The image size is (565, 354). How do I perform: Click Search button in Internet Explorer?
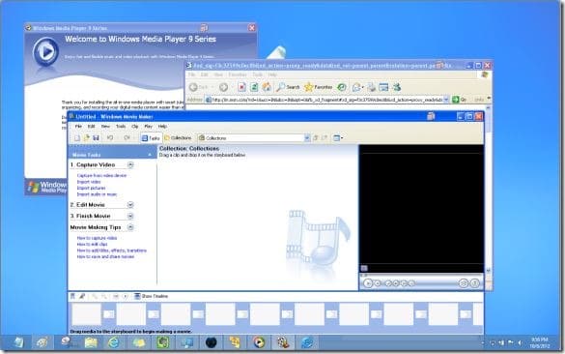point(288,87)
